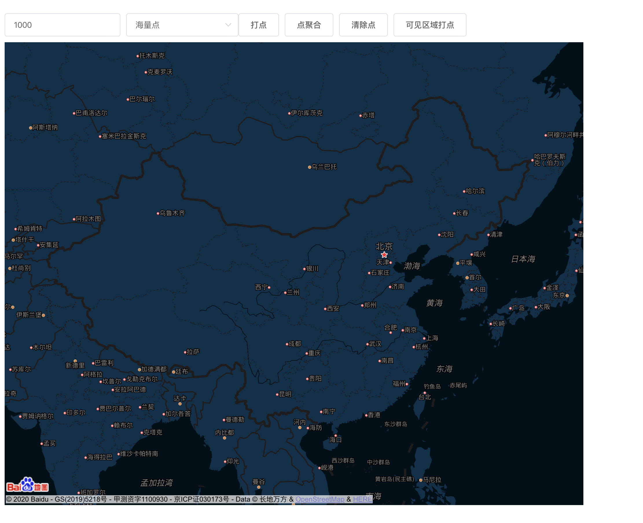The width and height of the screenshot is (643, 523).
Task: Click the Chengdu city marker dot
Action: [287, 344]
